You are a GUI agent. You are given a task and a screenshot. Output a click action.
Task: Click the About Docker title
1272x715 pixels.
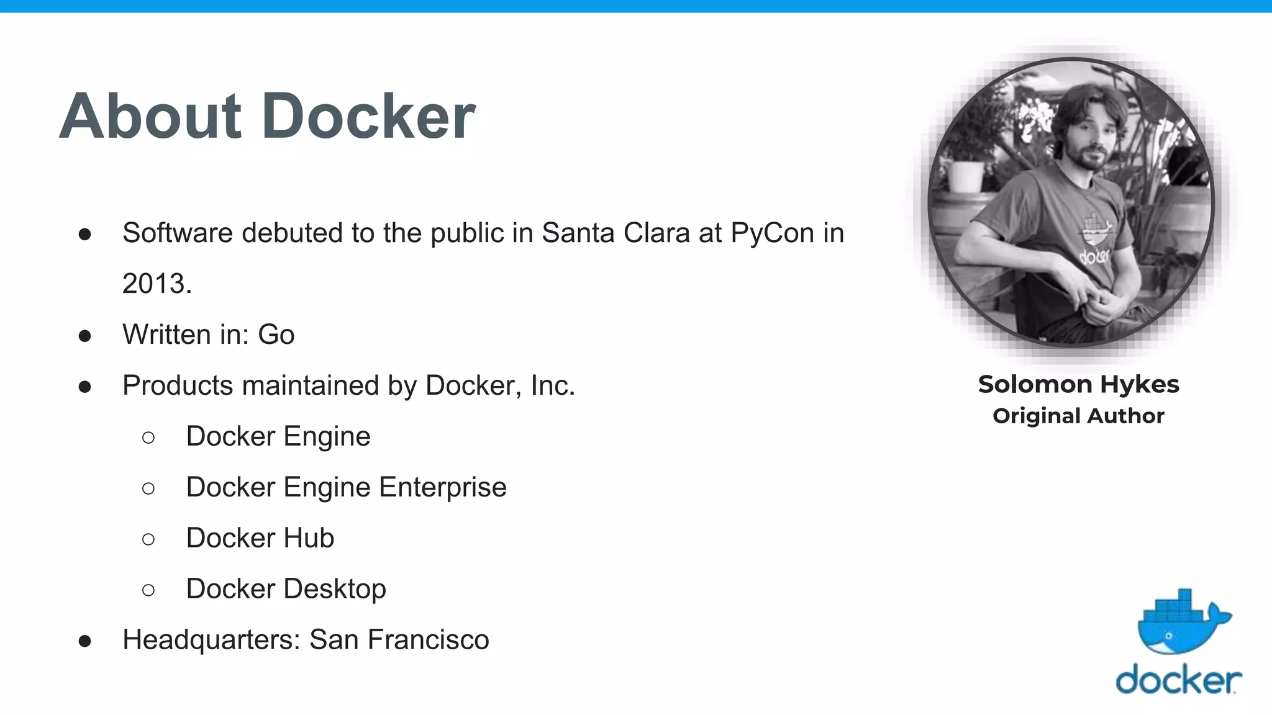(x=268, y=116)
